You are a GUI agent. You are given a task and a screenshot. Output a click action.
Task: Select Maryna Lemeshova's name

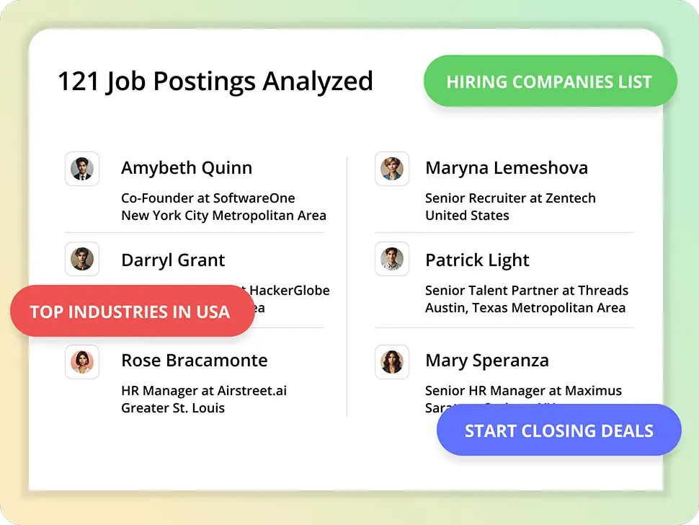[x=507, y=168]
